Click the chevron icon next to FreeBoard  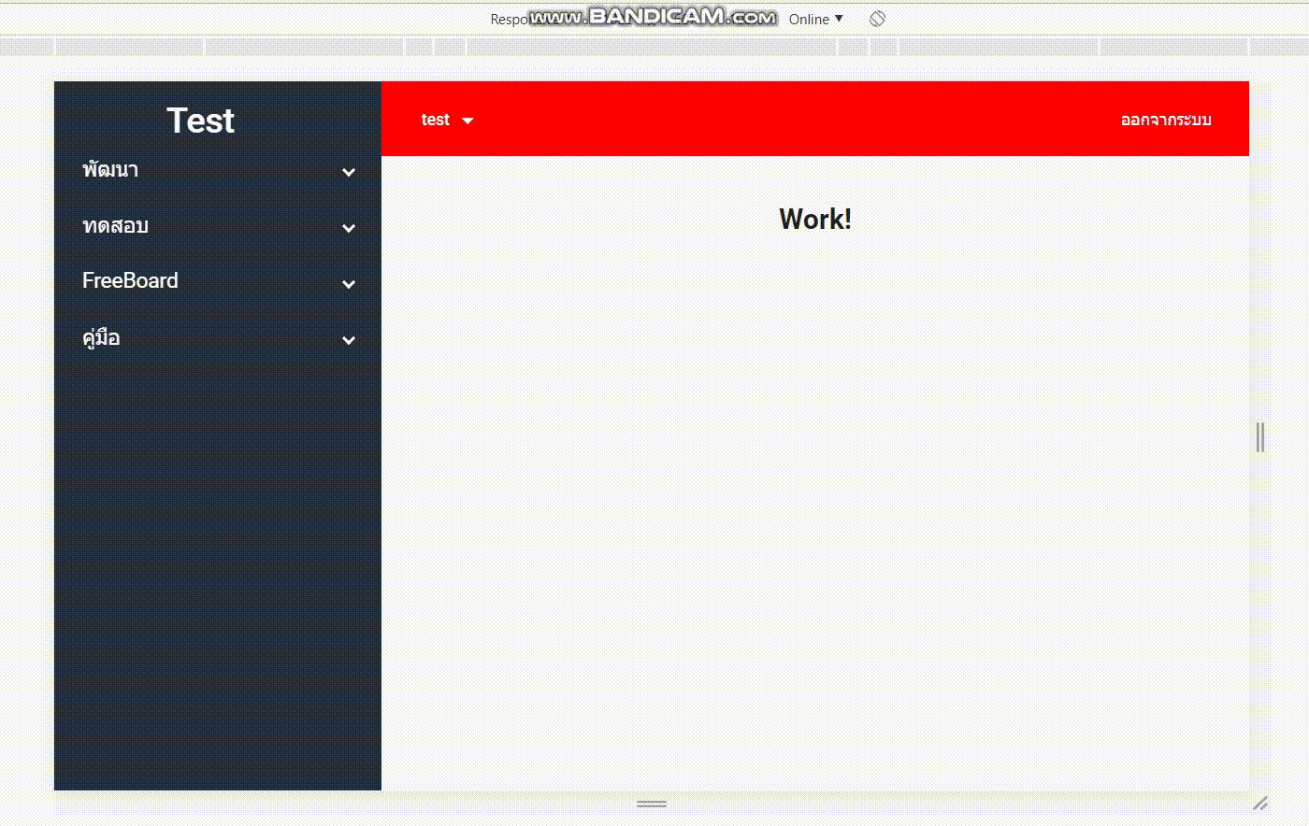(x=348, y=284)
